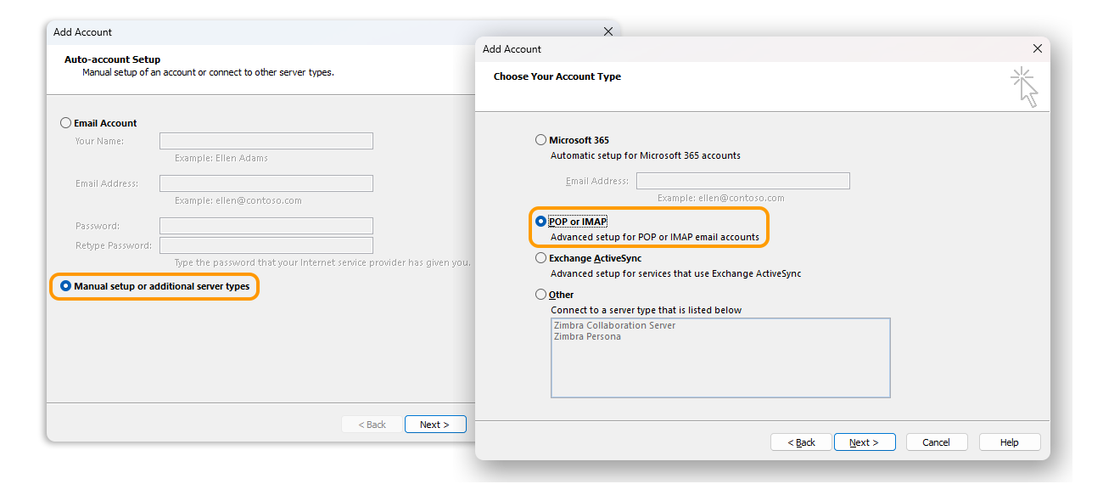Choose Exchange ActiveSync account type

541,258
